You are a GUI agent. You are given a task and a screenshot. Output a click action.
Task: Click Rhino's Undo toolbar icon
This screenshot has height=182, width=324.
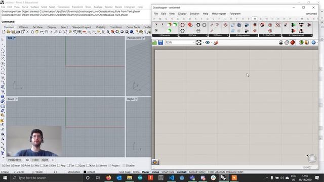point(42,32)
